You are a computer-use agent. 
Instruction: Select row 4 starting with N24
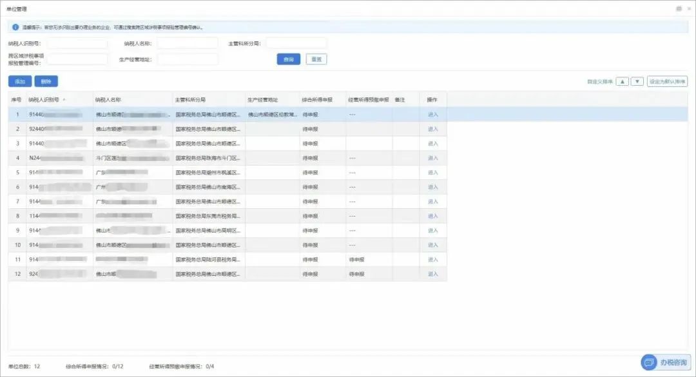(227, 158)
